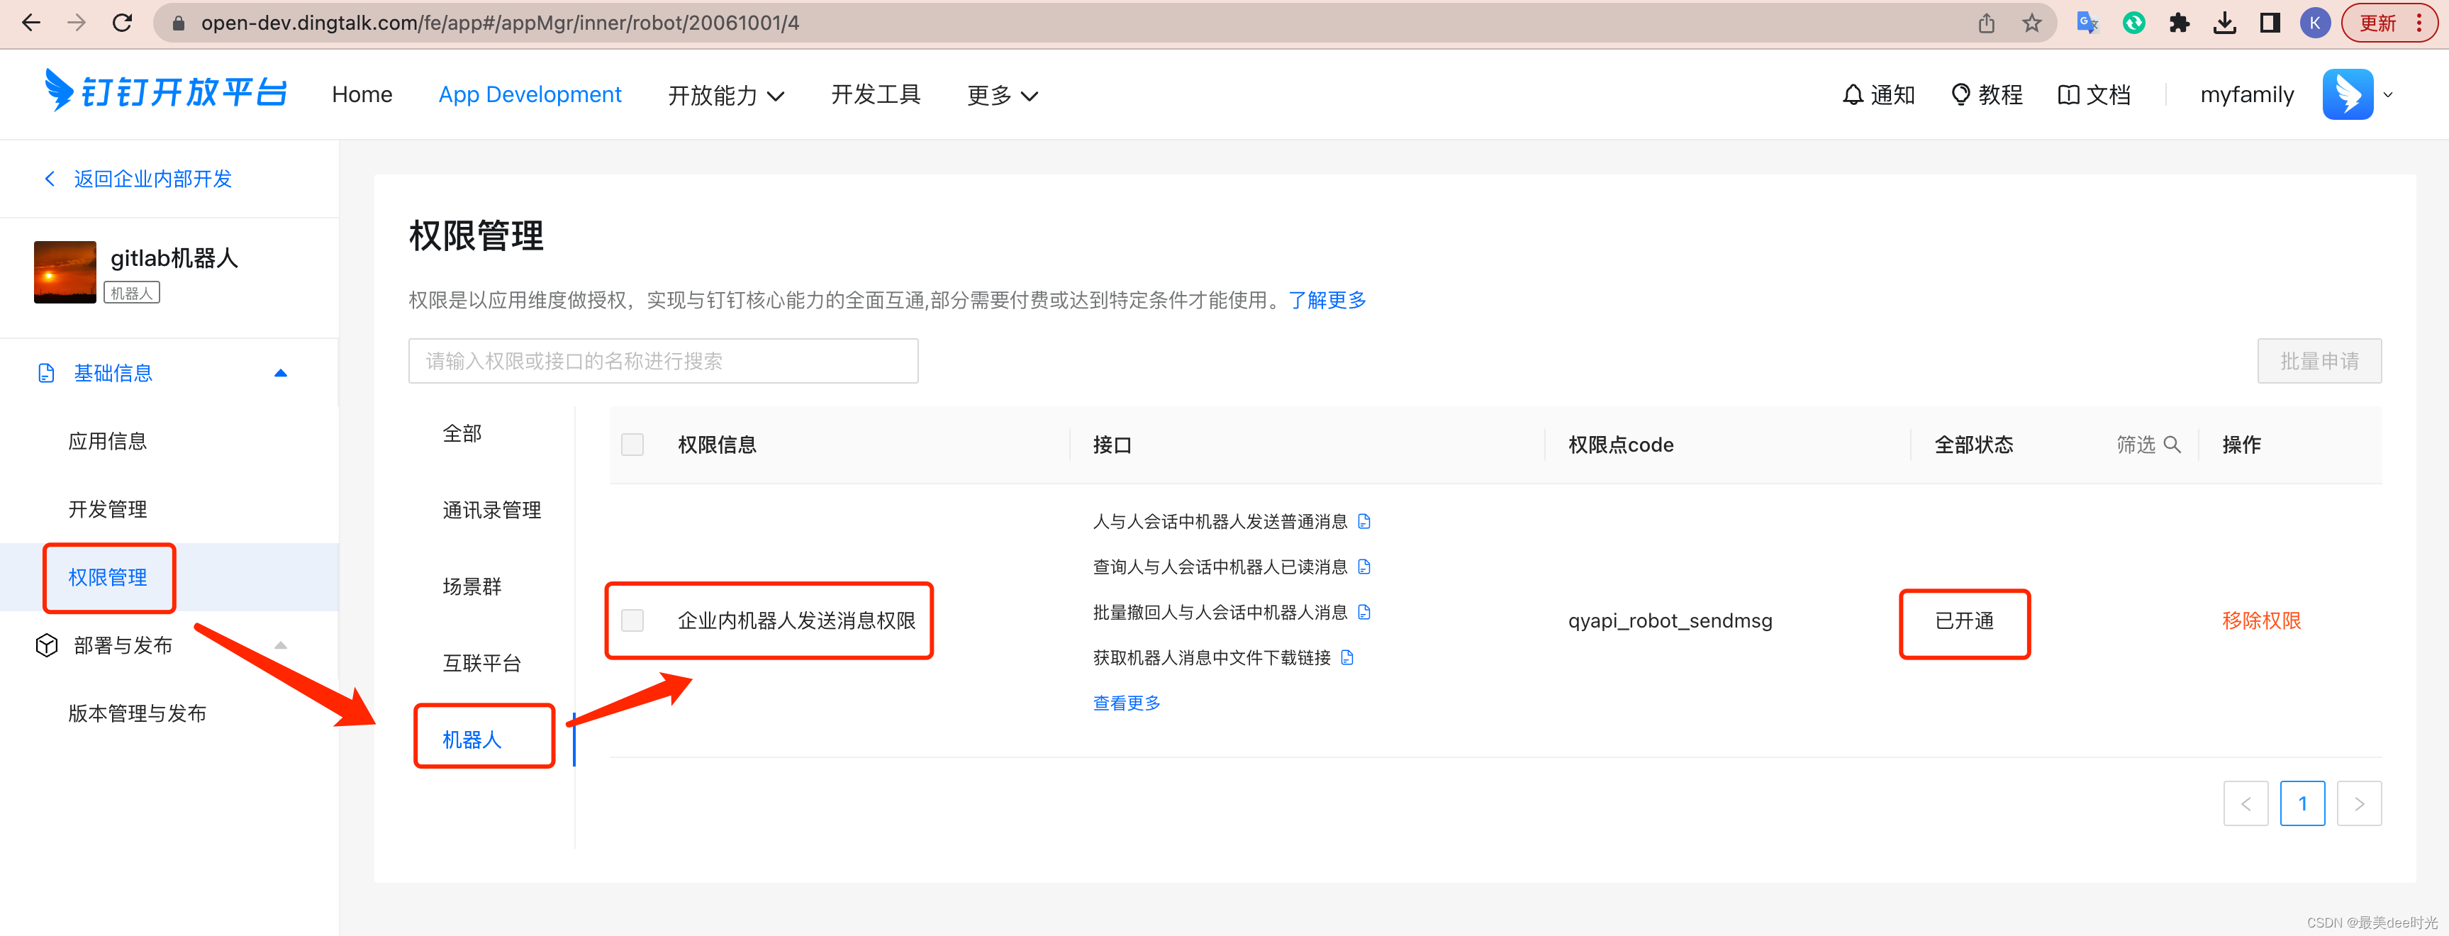Open Chrome profile avatar K
The width and height of the screenshot is (2449, 936).
click(2315, 23)
